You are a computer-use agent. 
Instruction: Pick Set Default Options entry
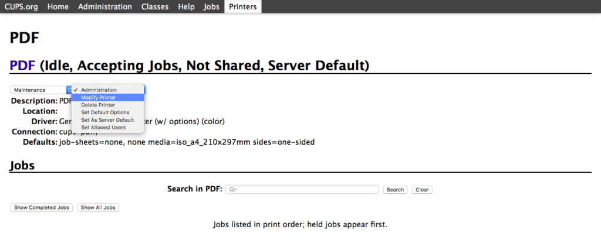coord(105,112)
